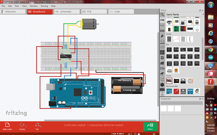Pick the Arduino UNO microcontroller part
Image resolution: width=217 pixels, height=135 pixels.
click(169, 91)
